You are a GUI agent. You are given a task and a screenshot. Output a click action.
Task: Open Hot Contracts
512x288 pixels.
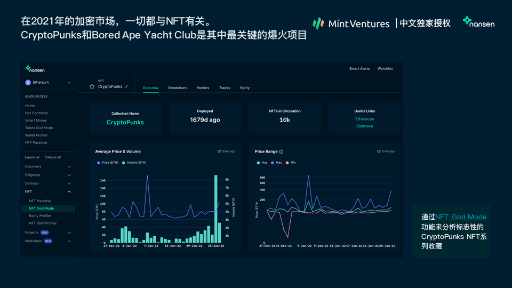[x=36, y=113]
